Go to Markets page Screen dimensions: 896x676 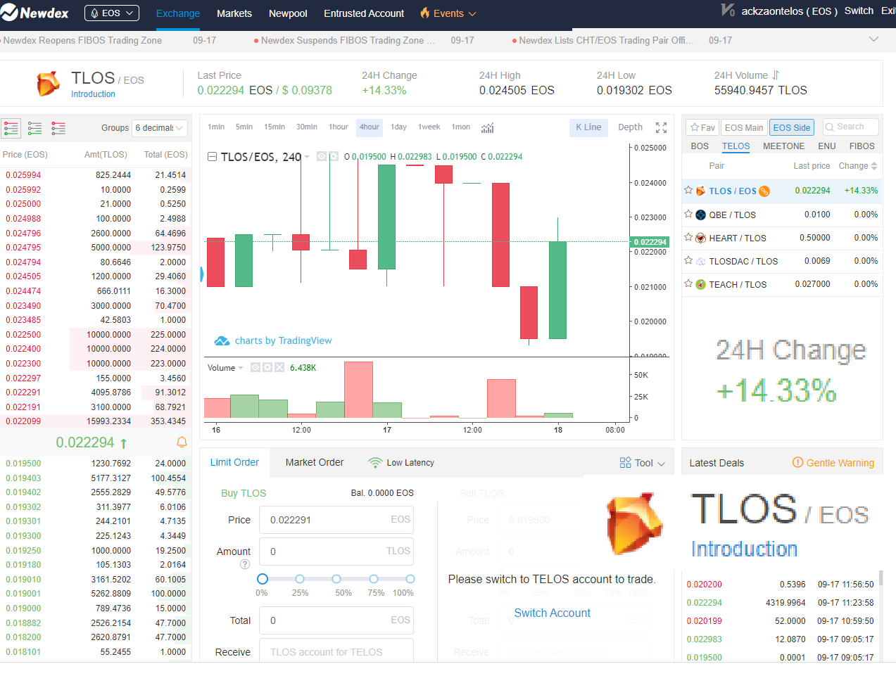click(234, 13)
